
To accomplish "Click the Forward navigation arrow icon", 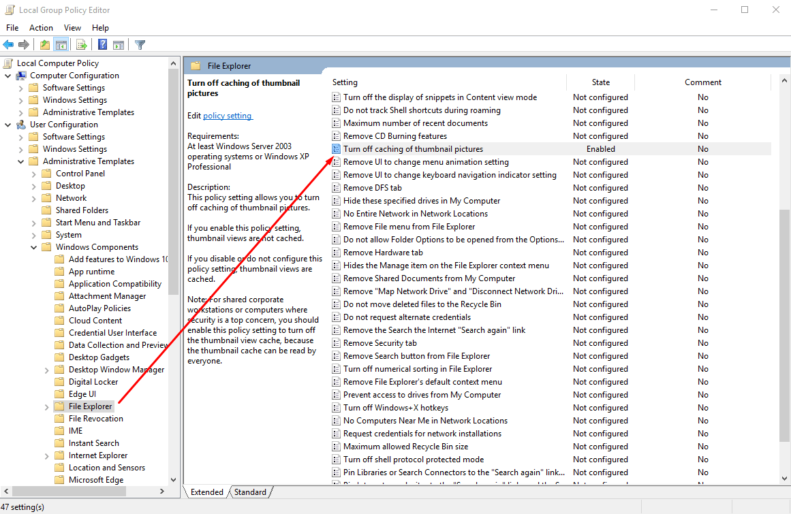I will click(23, 44).
